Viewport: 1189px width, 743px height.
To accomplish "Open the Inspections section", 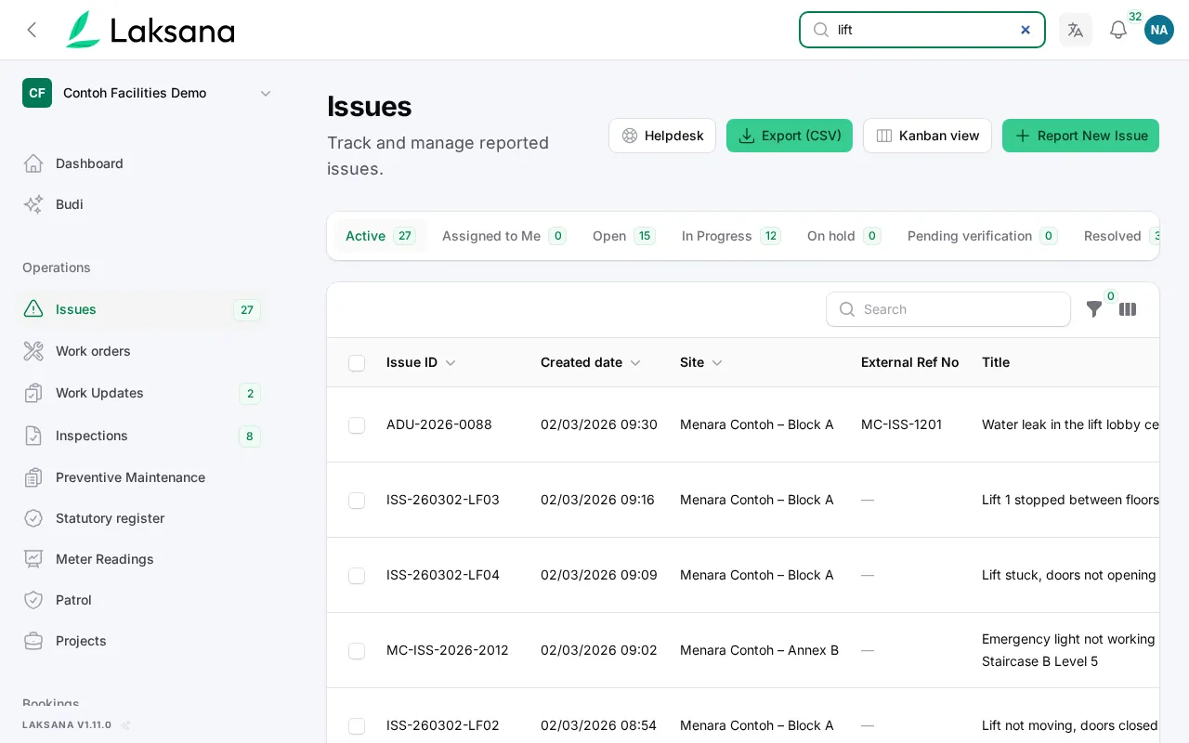I will 141,436.
